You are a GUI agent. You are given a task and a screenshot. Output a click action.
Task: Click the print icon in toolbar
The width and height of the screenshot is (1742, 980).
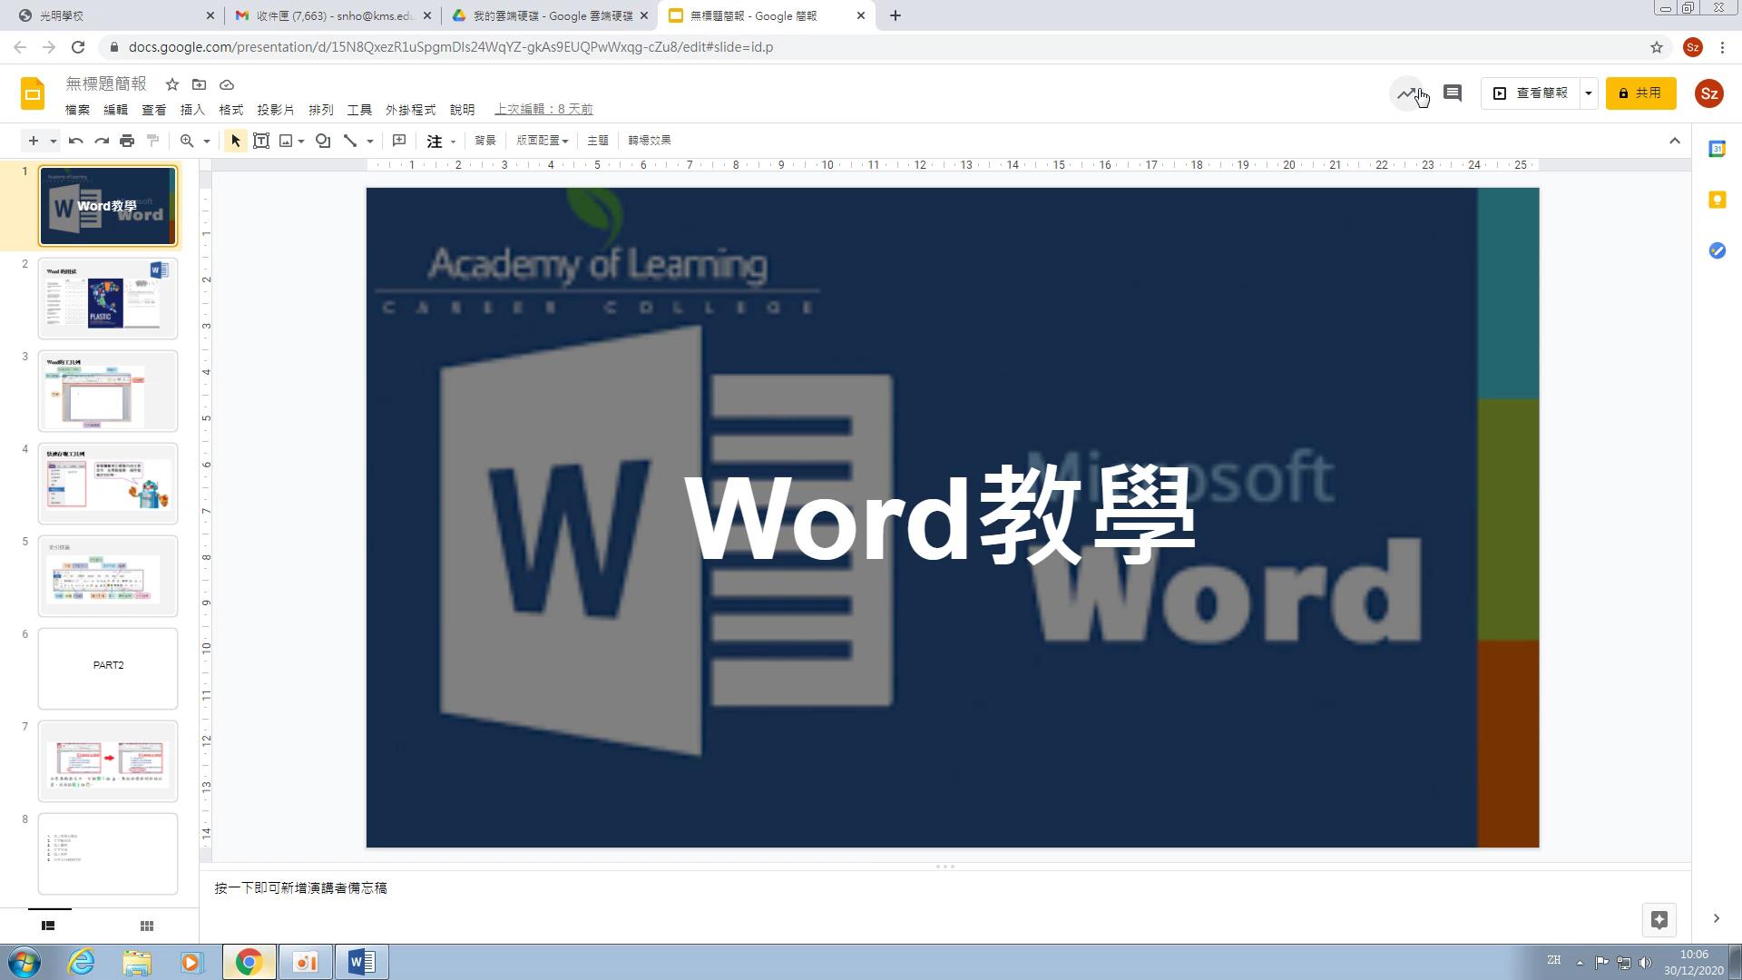(x=127, y=141)
